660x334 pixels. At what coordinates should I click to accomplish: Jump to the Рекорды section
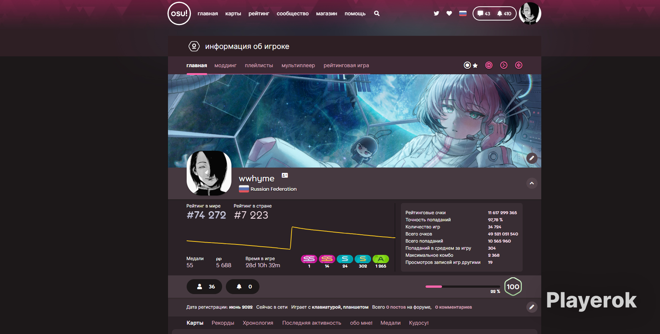tap(223, 323)
